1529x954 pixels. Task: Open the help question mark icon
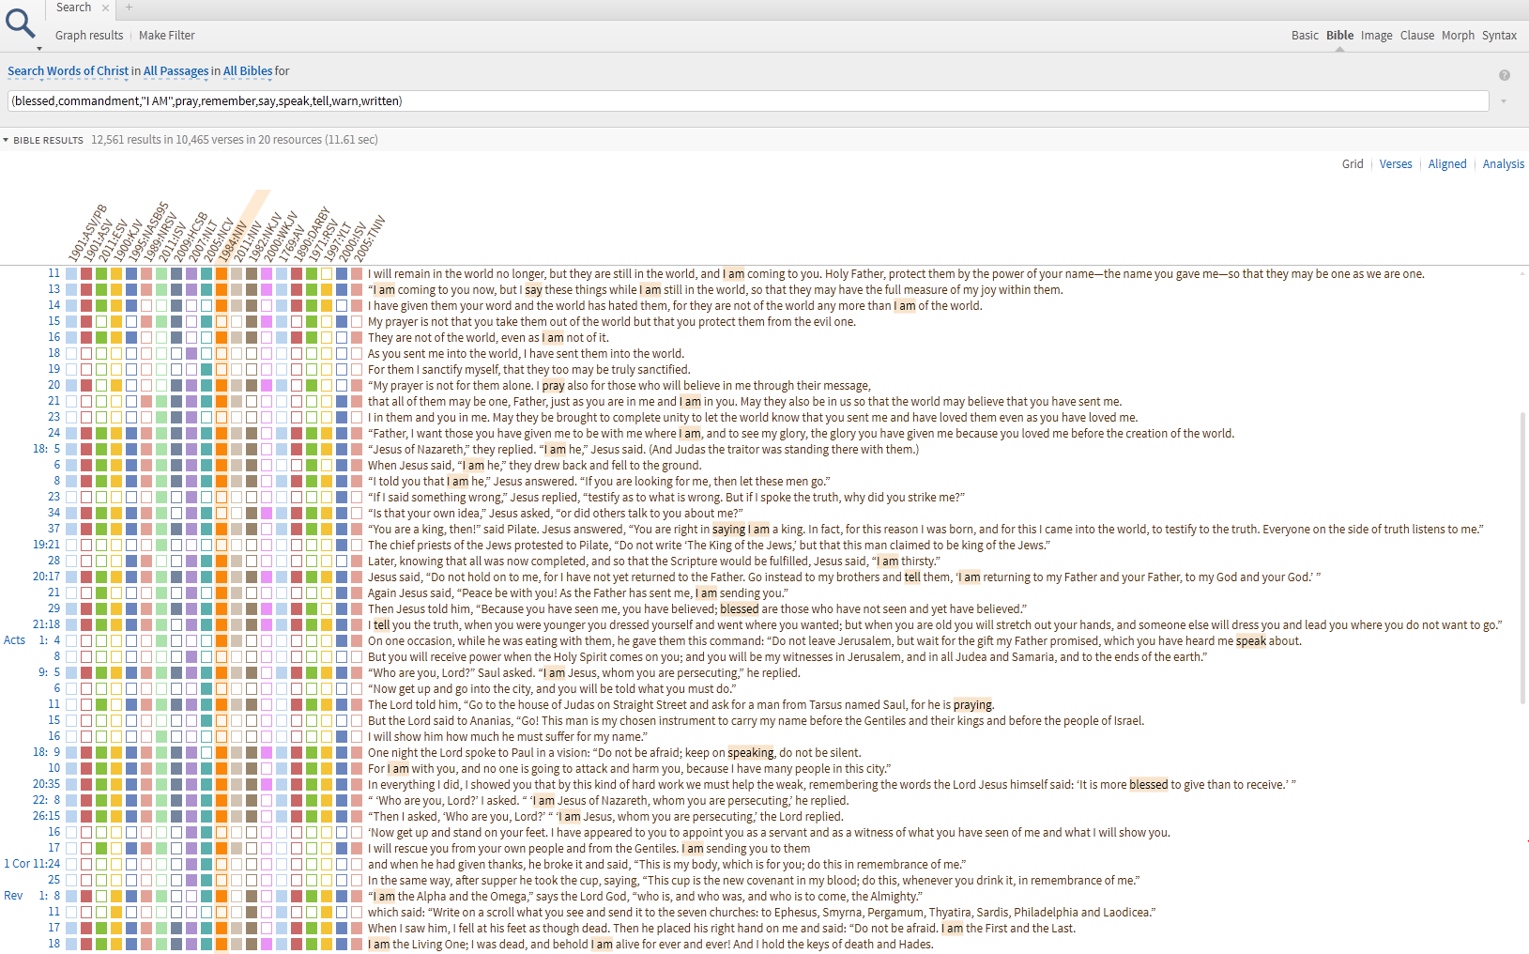pyautogui.click(x=1504, y=75)
